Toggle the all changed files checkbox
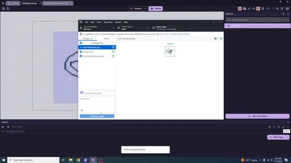This screenshot has width=291, height=163. click(81, 43)
